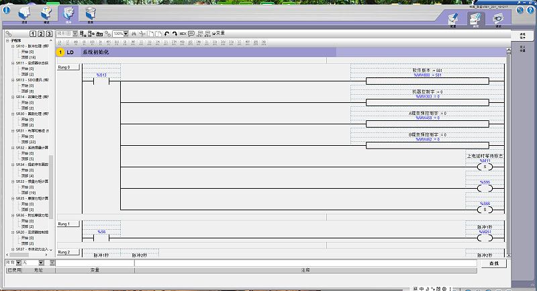Click the Rung 1 header button
Image resolution: width=537 pixels, height=291 pixels.
pyautogui.click(x=68, y=224)
